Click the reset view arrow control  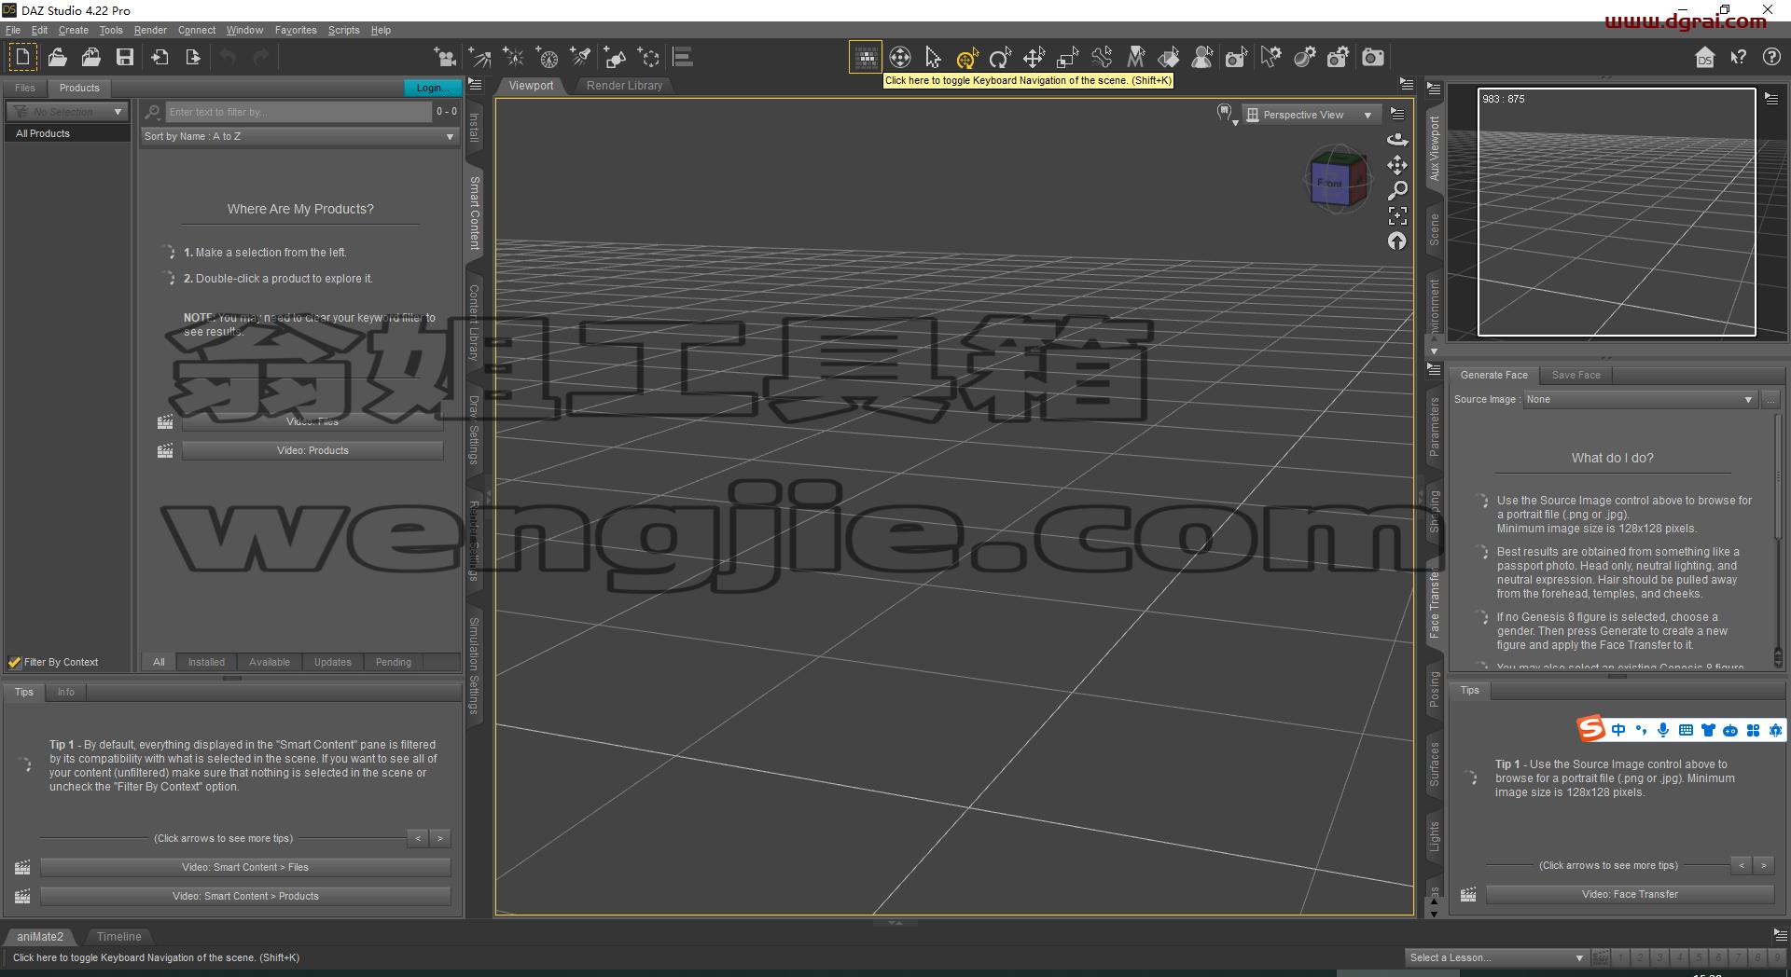(x=1397, y=241)
